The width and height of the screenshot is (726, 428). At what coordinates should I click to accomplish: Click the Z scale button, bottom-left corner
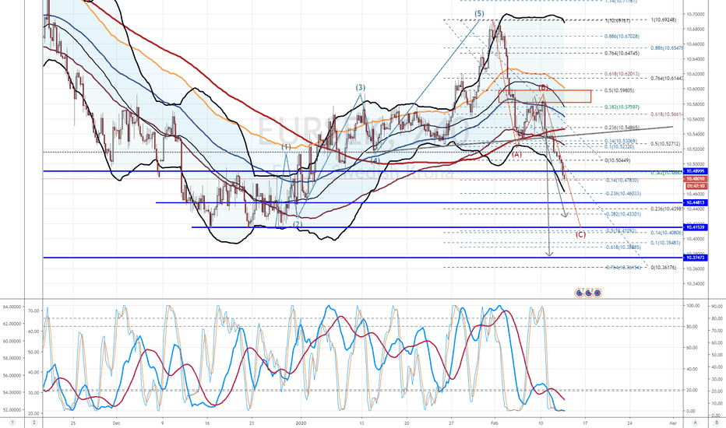point(33,423)
